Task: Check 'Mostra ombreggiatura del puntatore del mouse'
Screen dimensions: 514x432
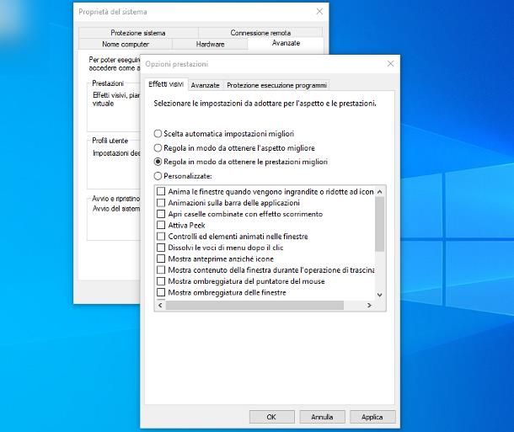Action: click(x=161, y=281)
